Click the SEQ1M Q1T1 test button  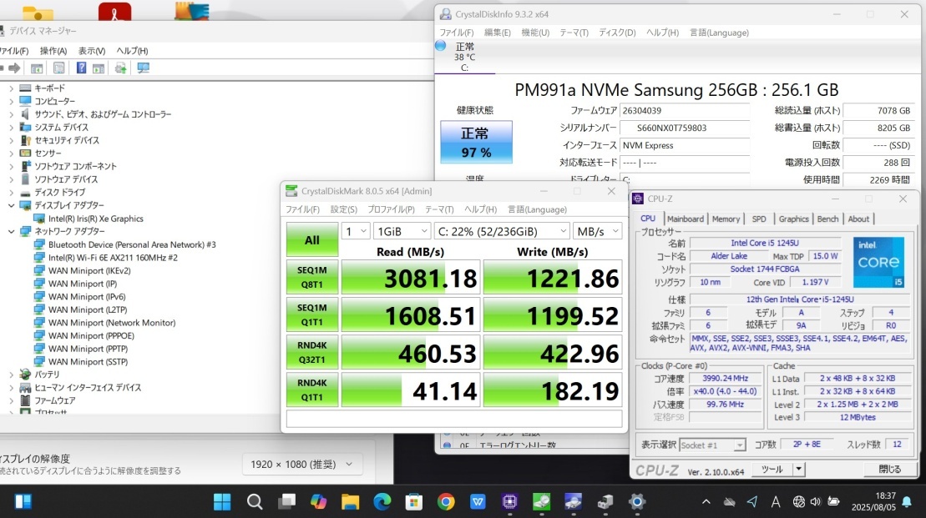[x=311, y=315]
